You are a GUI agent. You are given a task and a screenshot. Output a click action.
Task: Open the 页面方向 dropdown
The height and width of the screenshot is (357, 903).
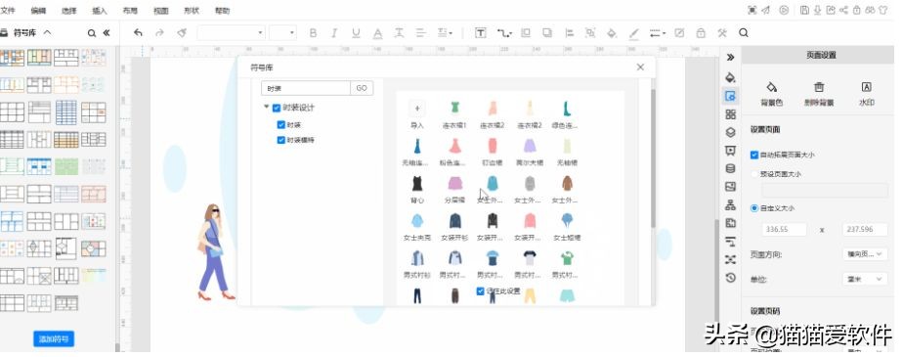(865, 254)
